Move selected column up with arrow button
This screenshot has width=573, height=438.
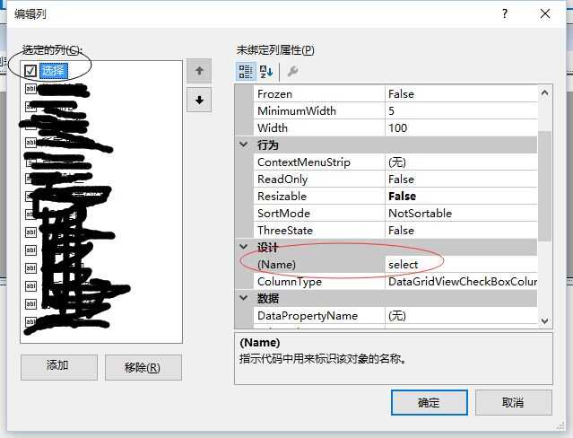[x=199, y=71]
